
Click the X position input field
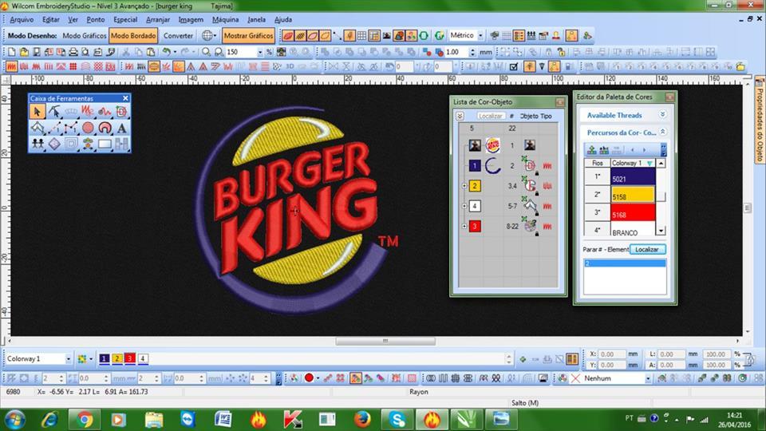coord(612,354)
